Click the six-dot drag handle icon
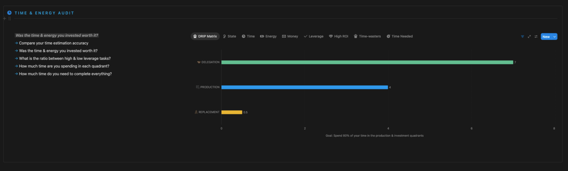This screenshot has width=568, height=171. pyautogui.click(x=10, y=18)
